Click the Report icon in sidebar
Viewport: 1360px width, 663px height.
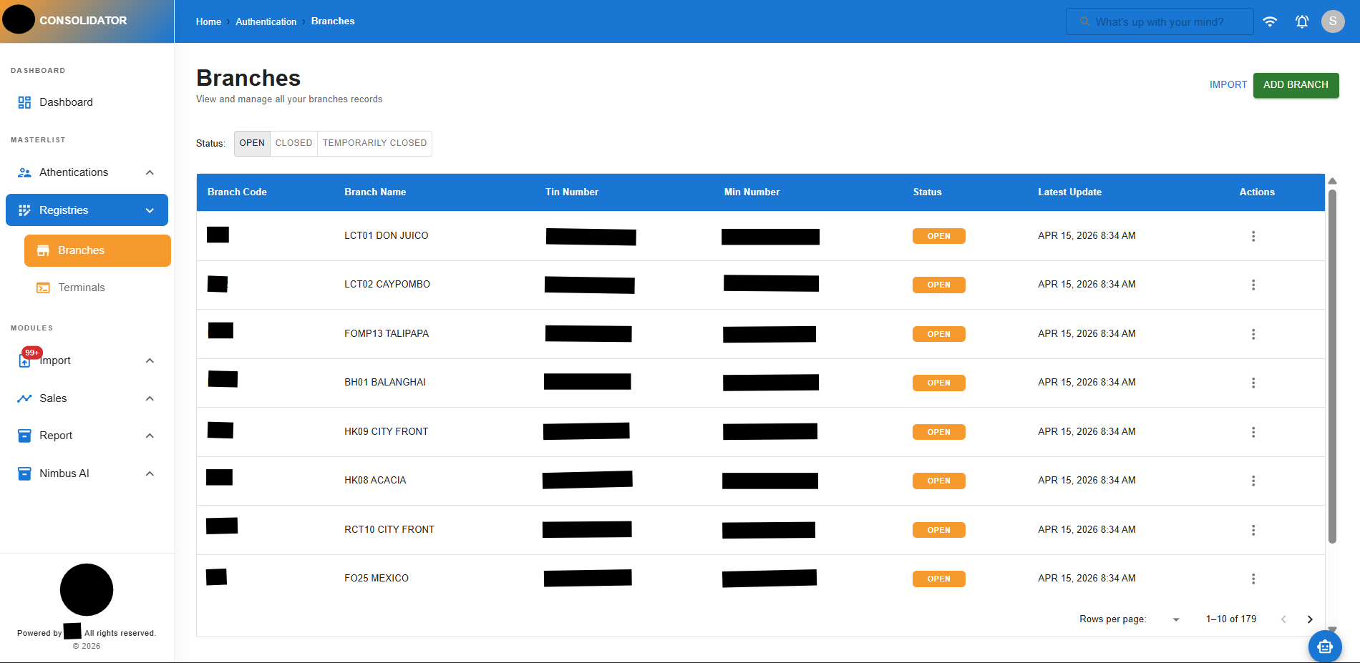click(24, 435)
